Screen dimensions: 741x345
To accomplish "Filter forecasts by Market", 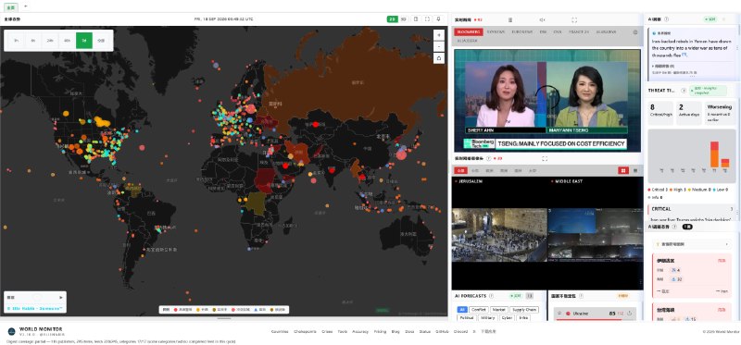I will [x=498, y=310].
